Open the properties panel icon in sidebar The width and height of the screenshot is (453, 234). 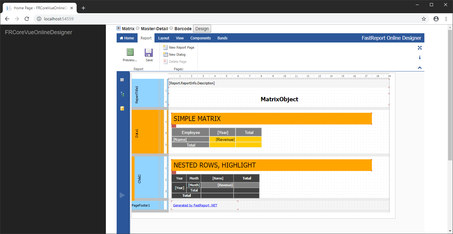point(122,80)
